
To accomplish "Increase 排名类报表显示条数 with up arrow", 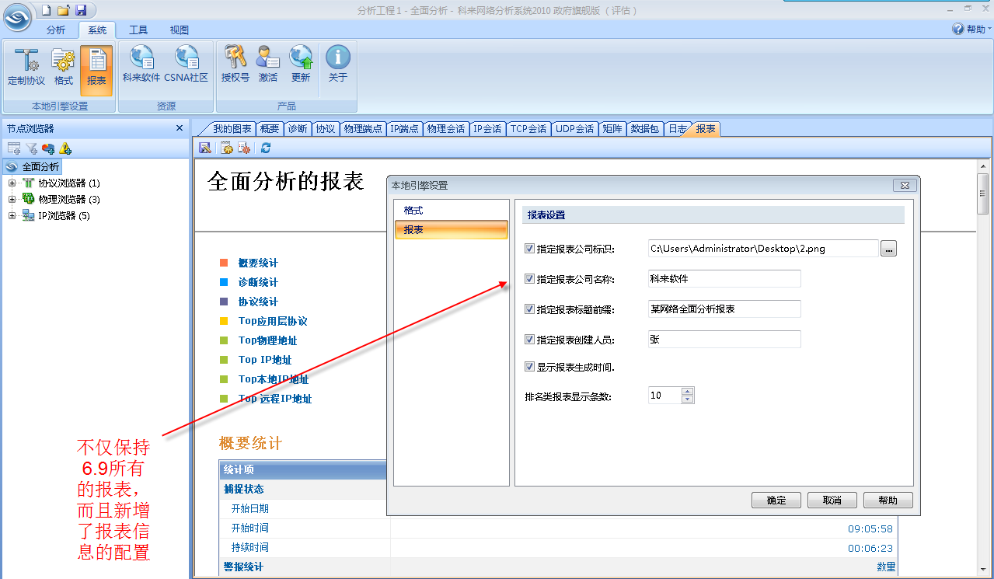I will point(687,392).
